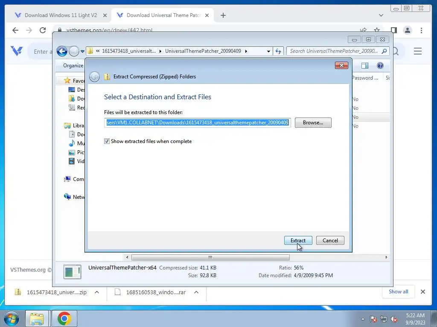Image resolution: width=437 pixels, height=327 pixels.
Task: Click the horizontal scrollbar left arrow
Action: click(127, 257)
